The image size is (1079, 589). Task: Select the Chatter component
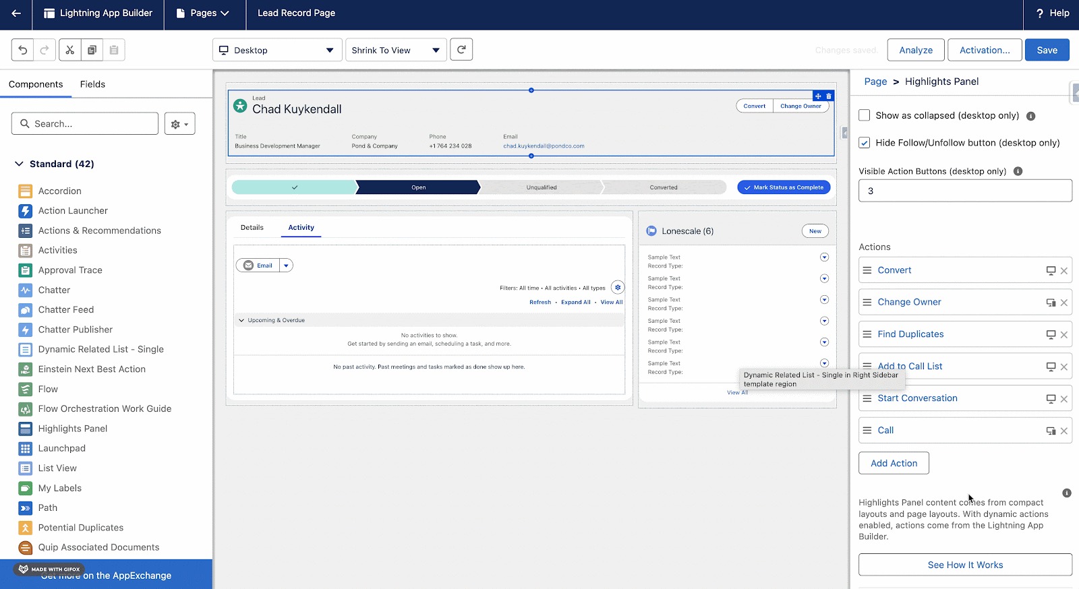pyautogui.click(x=54, y=290)
